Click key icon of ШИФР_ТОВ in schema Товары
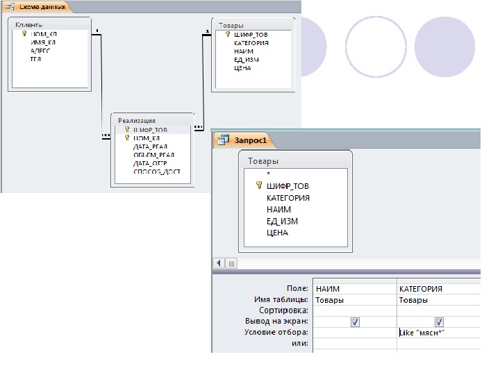This screenshot has width=500, height=375. point(228,34)
